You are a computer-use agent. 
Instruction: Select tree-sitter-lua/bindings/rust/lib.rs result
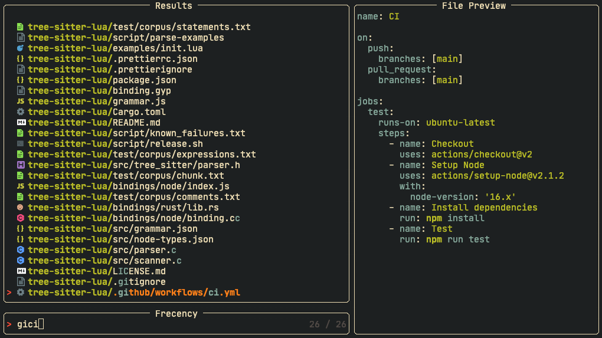tap(123, 208)
